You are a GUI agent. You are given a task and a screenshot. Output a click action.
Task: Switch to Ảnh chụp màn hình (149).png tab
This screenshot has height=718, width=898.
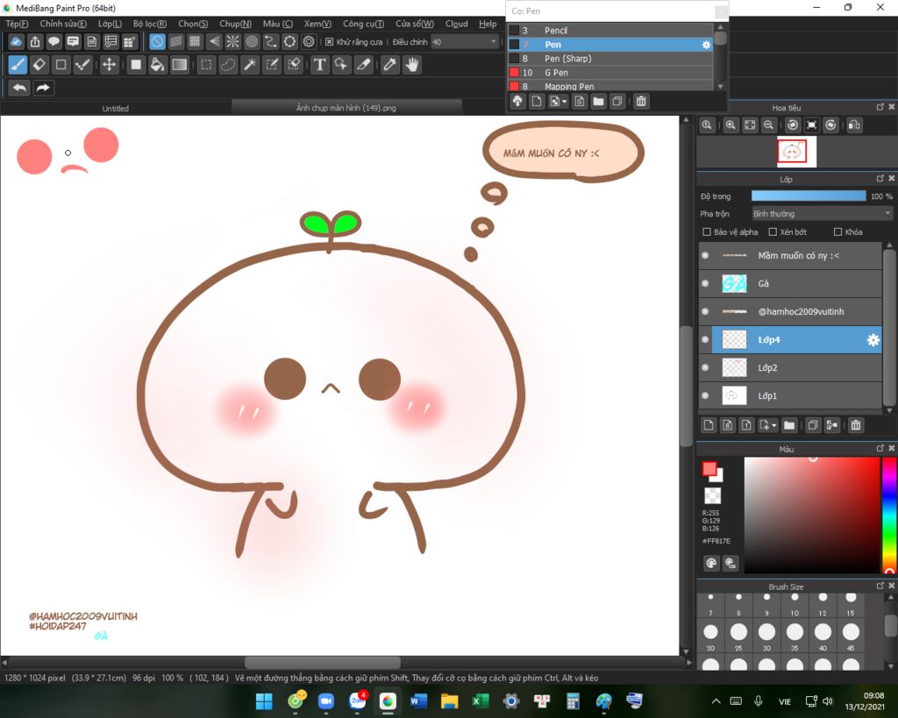click(346, 108)
